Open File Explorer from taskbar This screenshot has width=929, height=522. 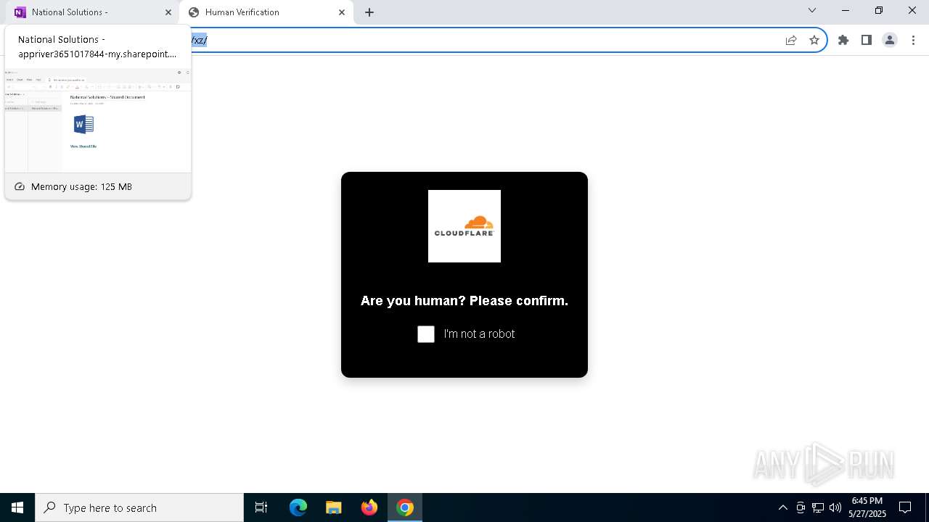(334, 507)
